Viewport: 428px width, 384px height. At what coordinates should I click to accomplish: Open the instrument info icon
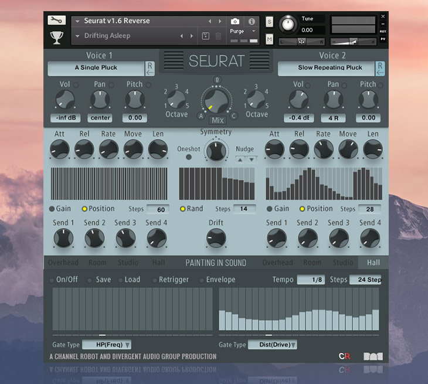point(252,21)
